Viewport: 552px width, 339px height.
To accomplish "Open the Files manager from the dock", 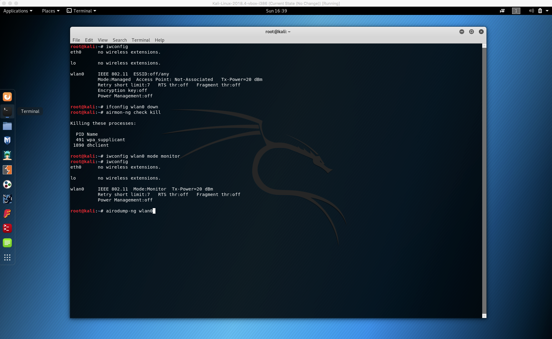I will point(7,126).
